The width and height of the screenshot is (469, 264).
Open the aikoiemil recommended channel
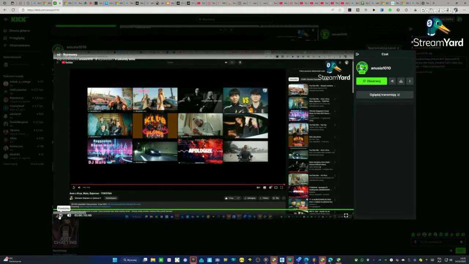point(23,115)
